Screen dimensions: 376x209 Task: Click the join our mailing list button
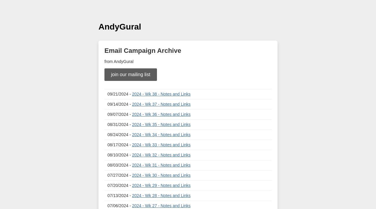point(130,75)
